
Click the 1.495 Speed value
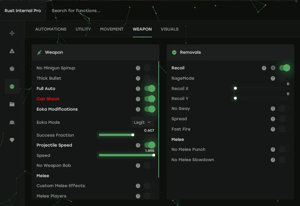(149, 151)
